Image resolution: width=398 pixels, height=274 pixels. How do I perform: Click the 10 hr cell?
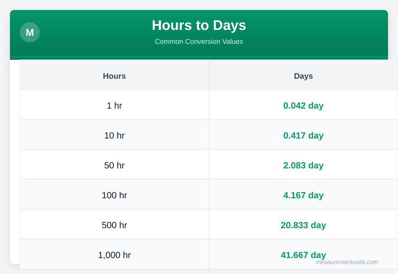coord(114,135)
